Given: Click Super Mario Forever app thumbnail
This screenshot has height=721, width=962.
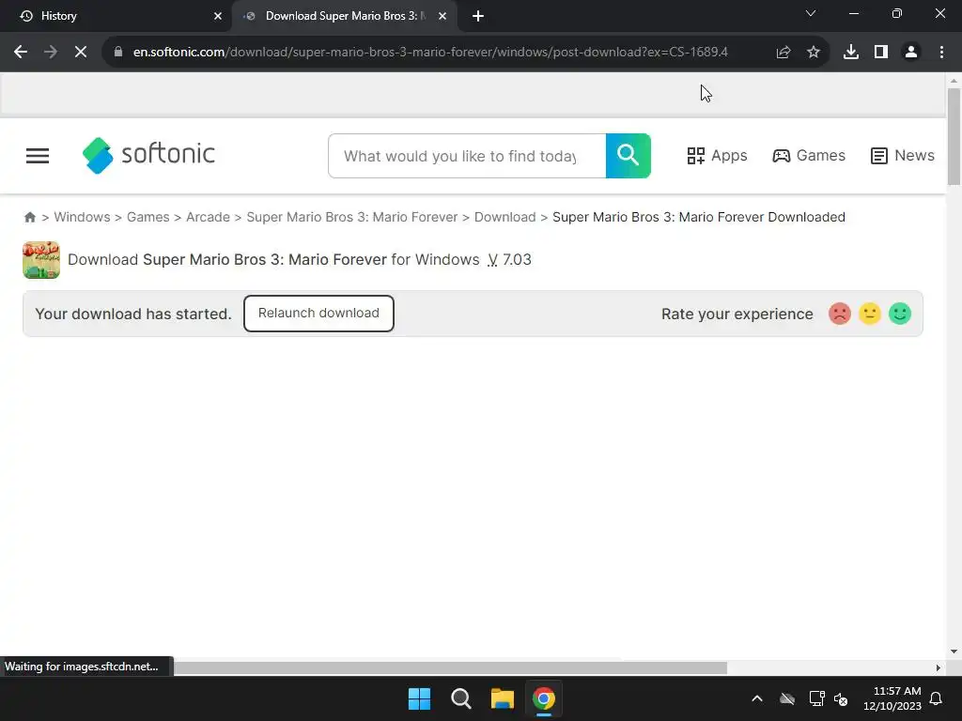Looking at the screenshot, I should (x=41, y=260).
